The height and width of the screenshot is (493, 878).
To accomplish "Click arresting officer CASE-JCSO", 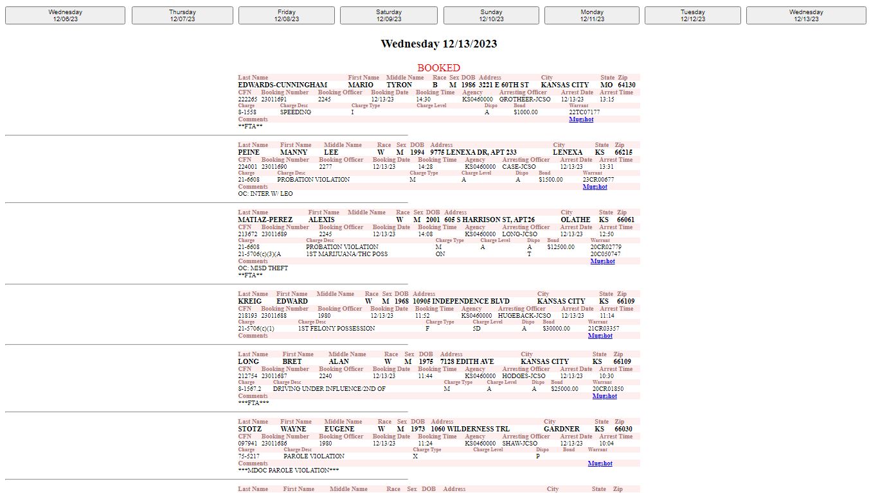I will coord(520,167).
